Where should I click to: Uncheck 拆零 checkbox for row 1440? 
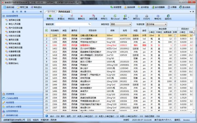pos(175,81)
